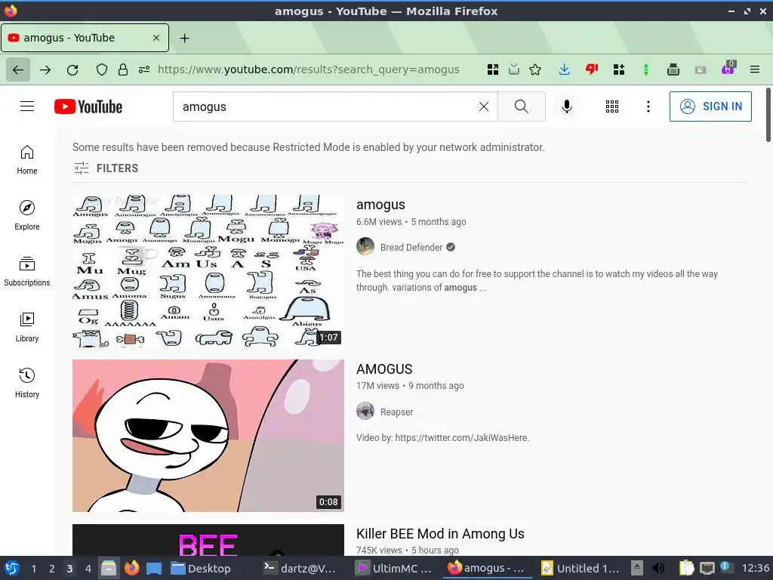The width and height of the screenshot is (773, 580).
Task: Click the green up-down arrow extension
Action: [x=646, y=69]
